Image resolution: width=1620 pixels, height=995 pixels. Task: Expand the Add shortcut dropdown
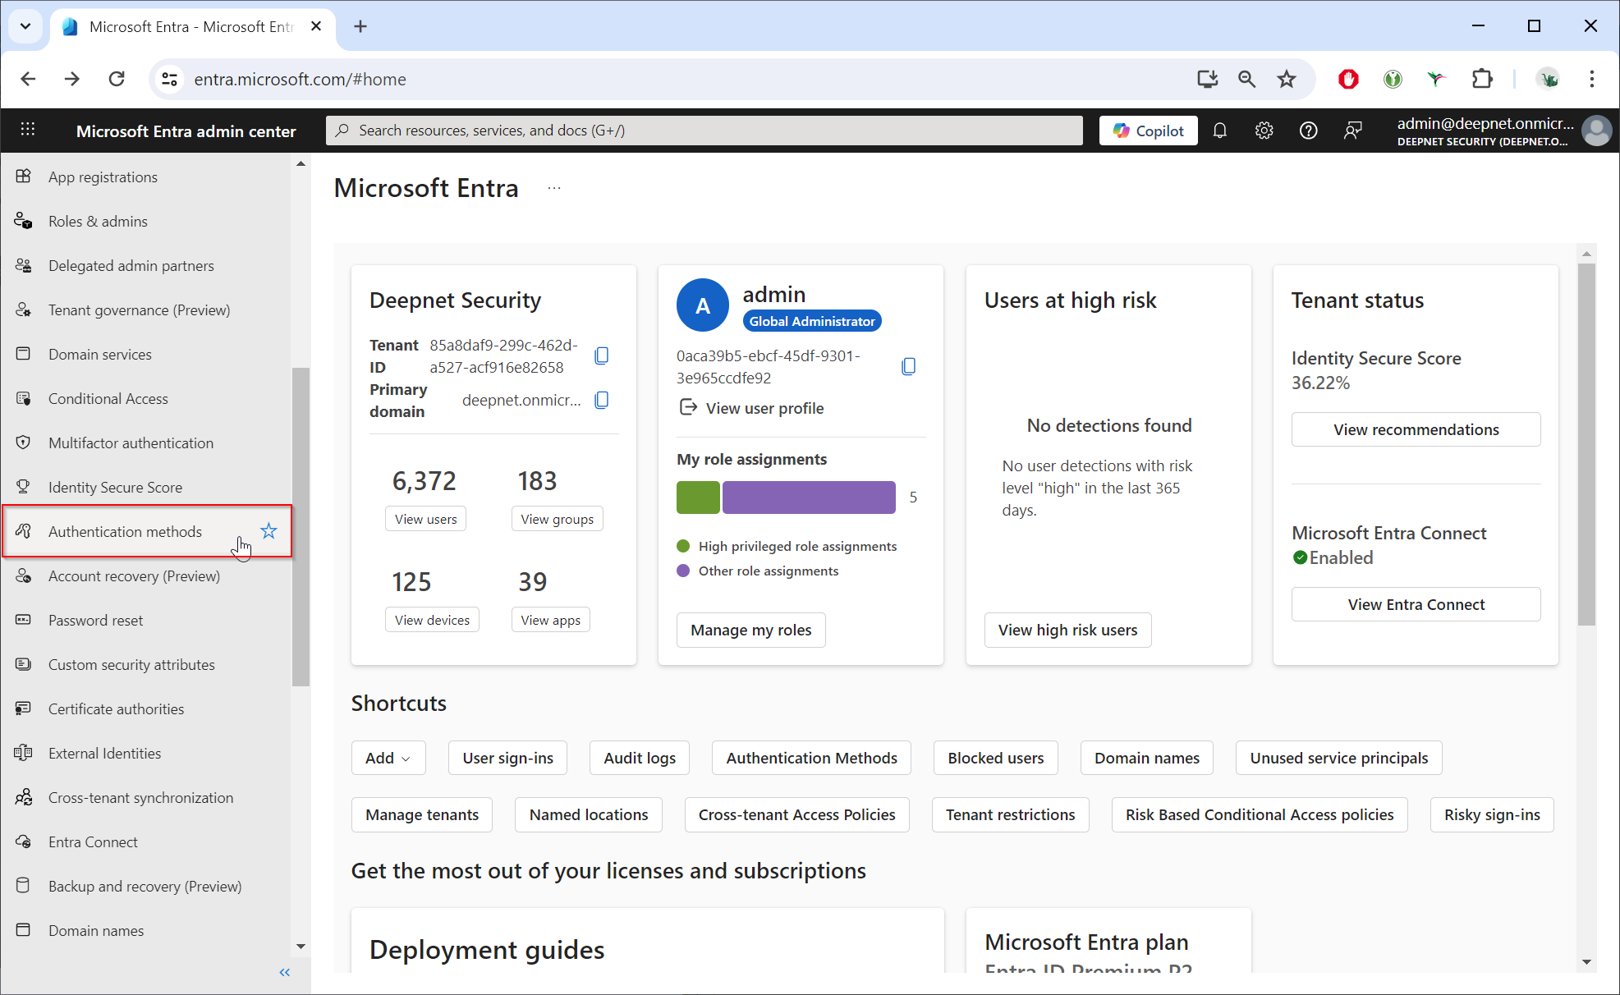[388, 758]
